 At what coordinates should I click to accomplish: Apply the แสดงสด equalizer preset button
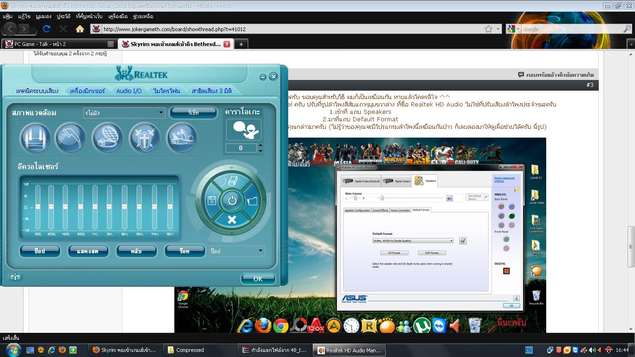(x=88, y=251)
